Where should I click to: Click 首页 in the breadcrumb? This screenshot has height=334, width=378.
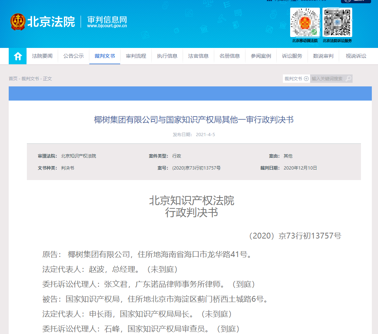pyautogui.click(x=13, y=78)
